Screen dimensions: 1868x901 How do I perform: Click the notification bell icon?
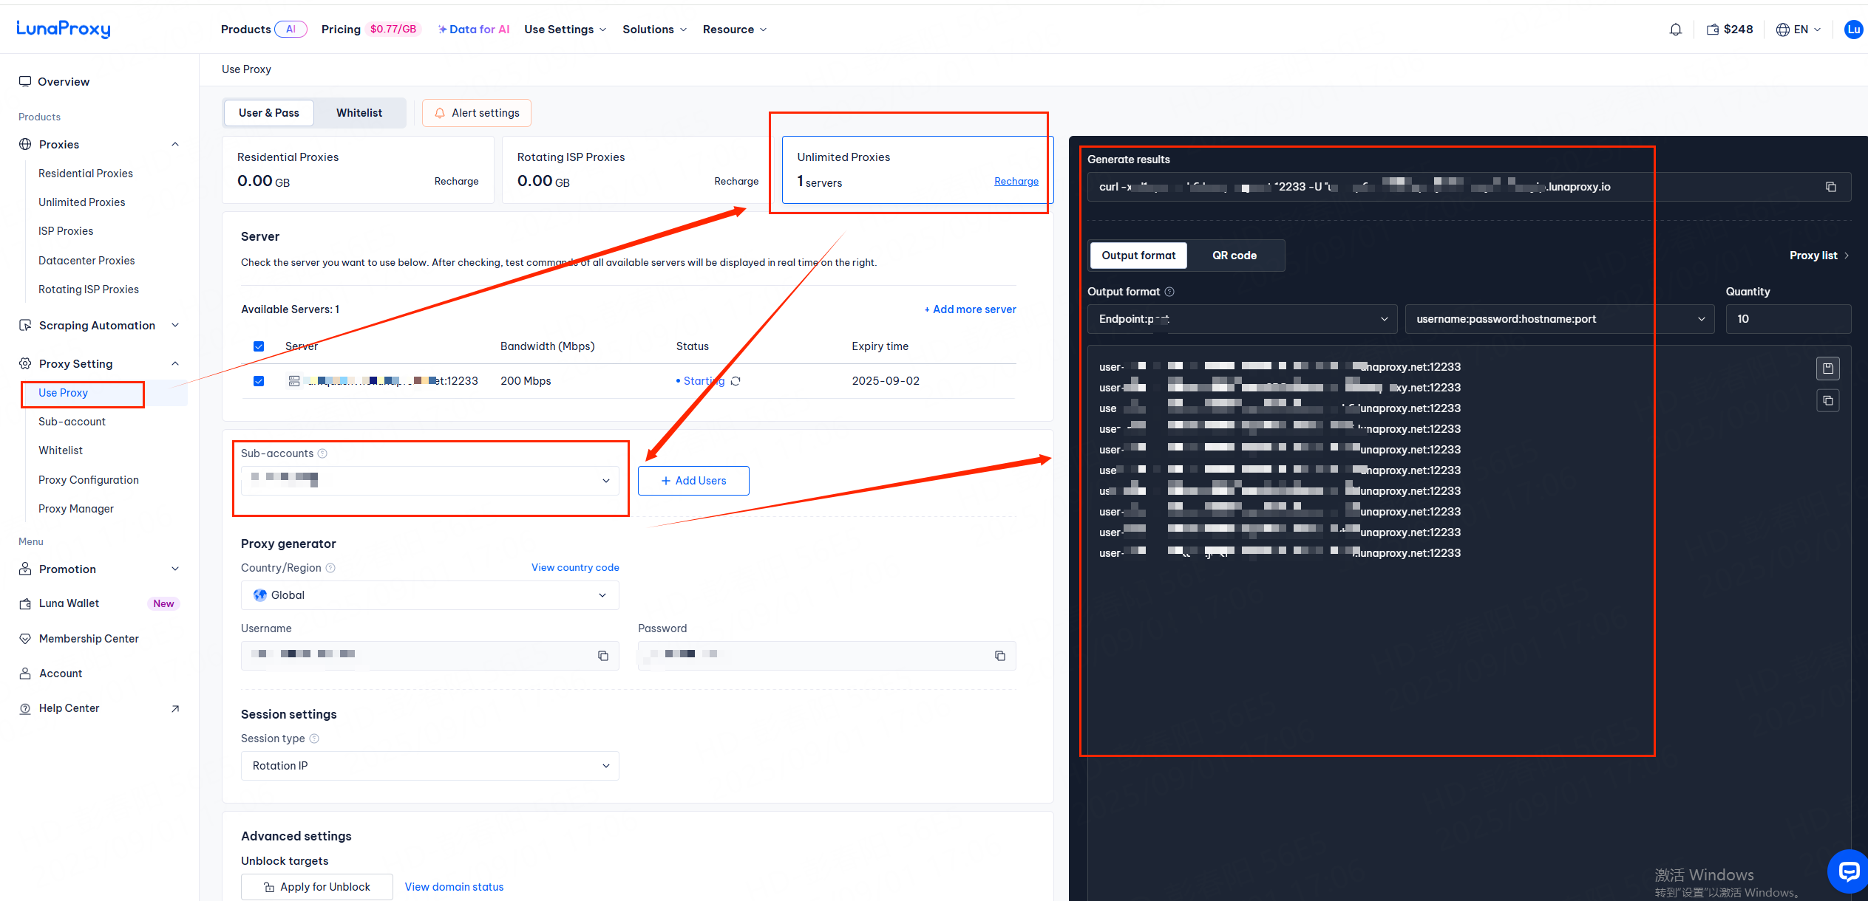[x=1675, y=30]
